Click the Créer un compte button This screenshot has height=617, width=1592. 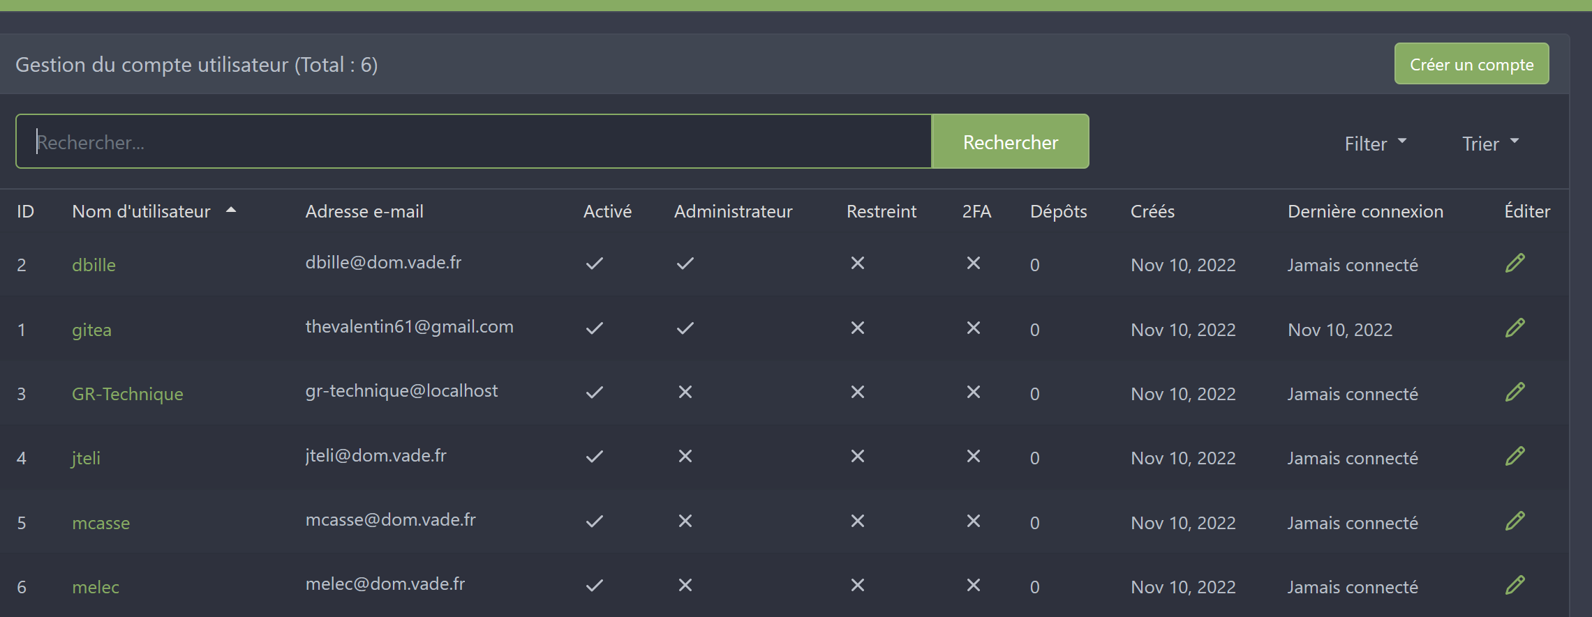point(1471,64)
